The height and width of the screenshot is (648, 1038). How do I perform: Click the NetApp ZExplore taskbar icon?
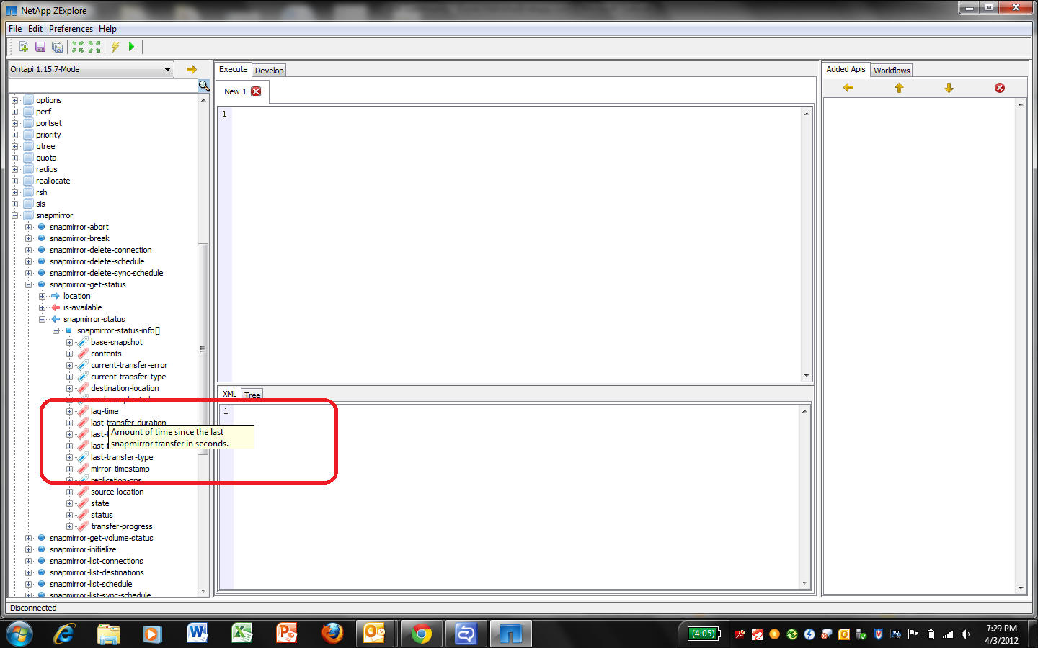point(510,634)
